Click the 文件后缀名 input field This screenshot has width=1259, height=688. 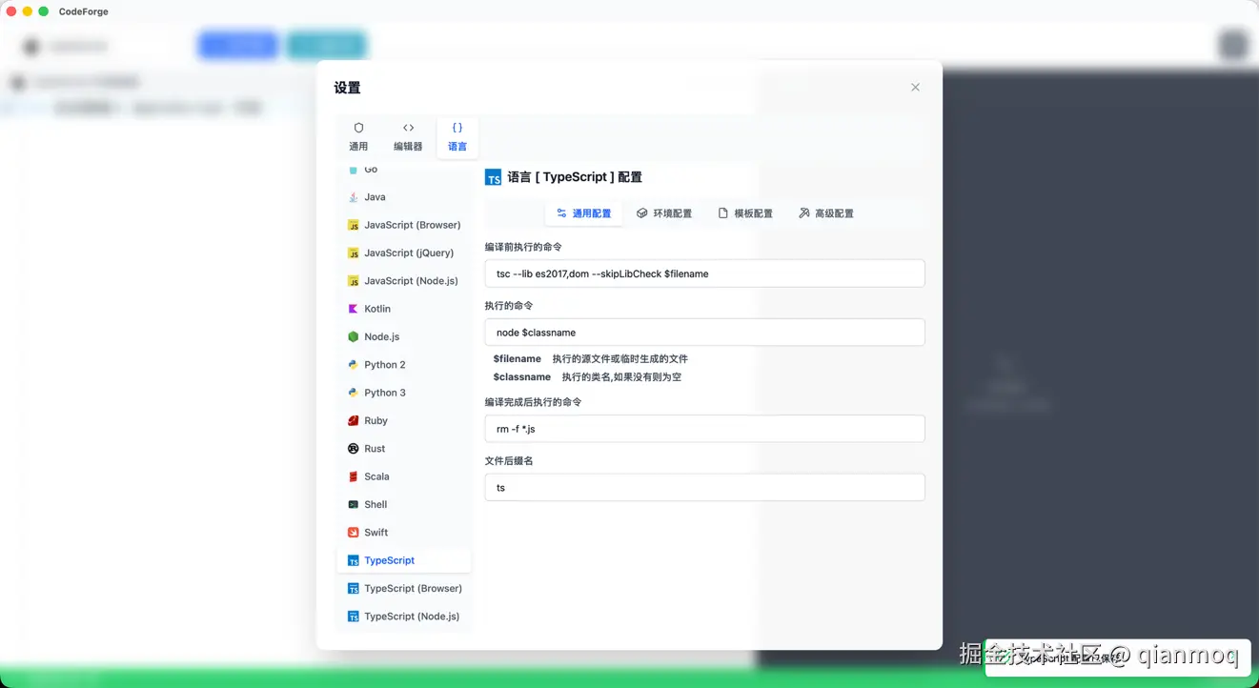704,487
